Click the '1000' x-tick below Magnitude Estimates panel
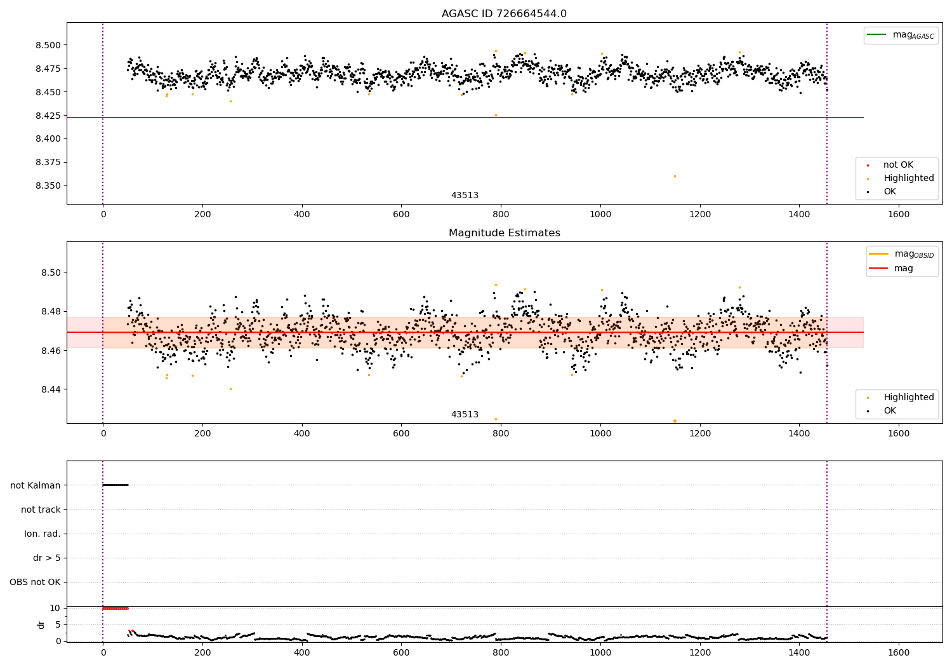This screenshot has width=952, height=667. tap(600, 434)
